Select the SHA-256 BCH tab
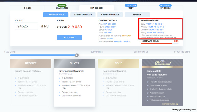Image resolution: width=197 pixels, height=112 pixels. click(x=96, y=8)
